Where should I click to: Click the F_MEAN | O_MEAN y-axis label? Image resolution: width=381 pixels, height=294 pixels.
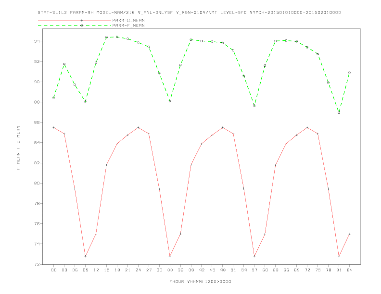pos(18,148)
